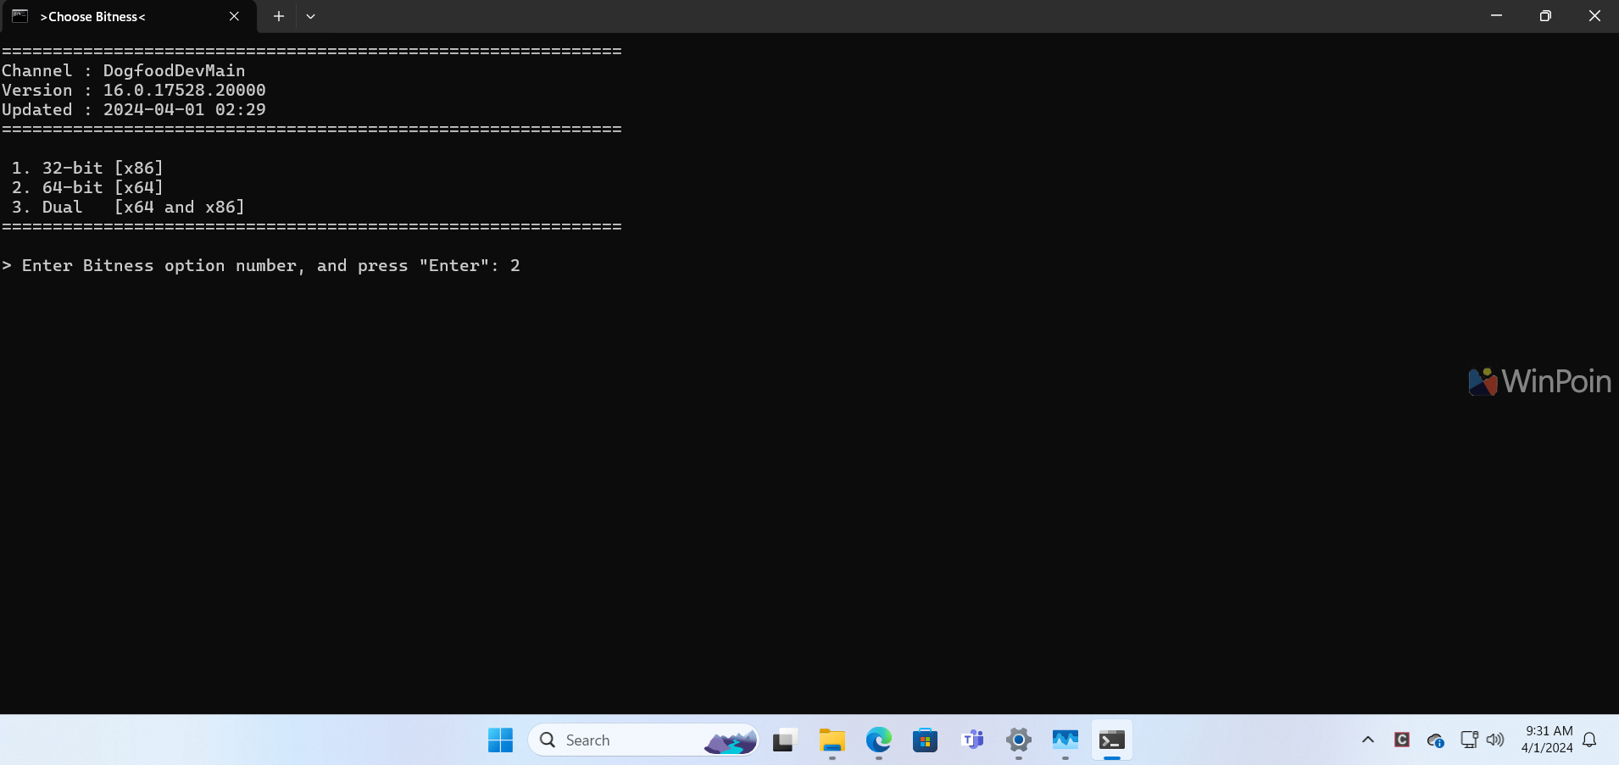Viewport: 1619px width, 765px height.
Task: Open the volume speaker tray icon
Action: 1495,740
